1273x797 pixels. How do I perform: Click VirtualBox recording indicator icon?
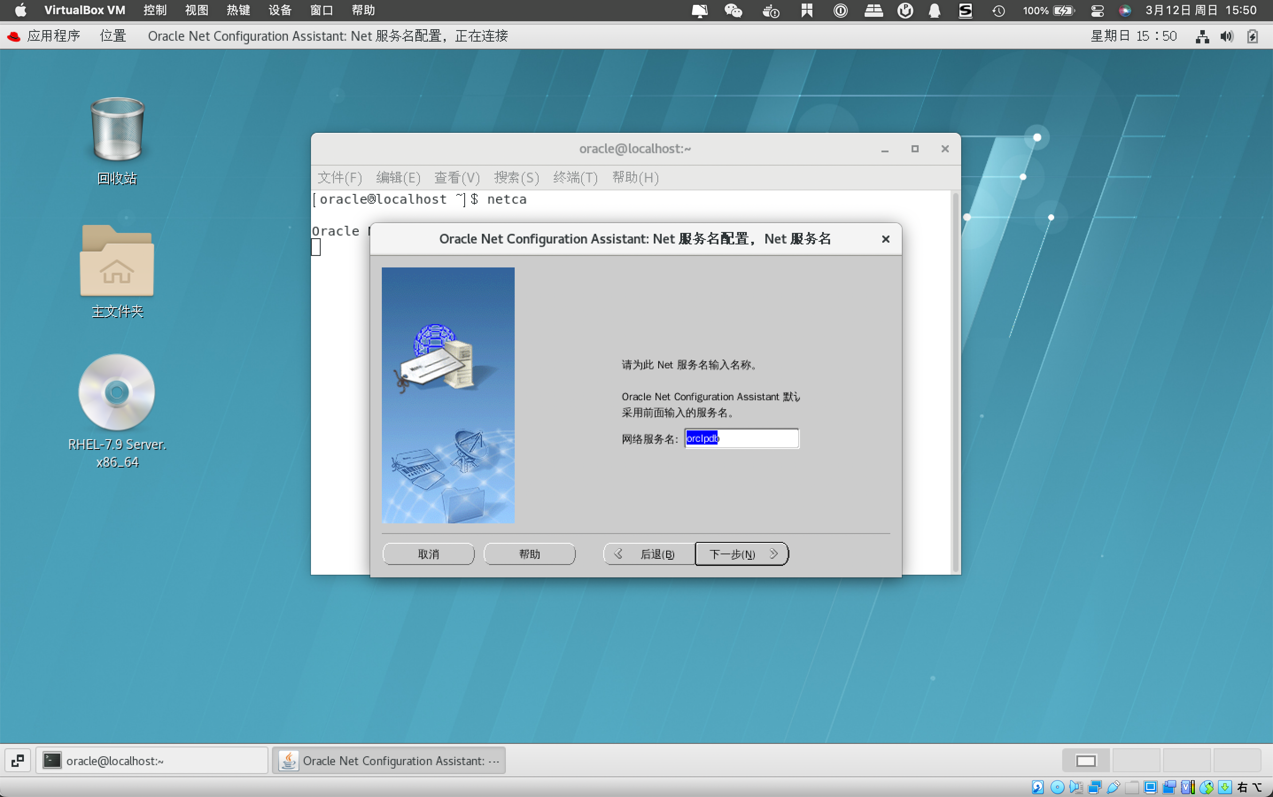pos(1169,788)
